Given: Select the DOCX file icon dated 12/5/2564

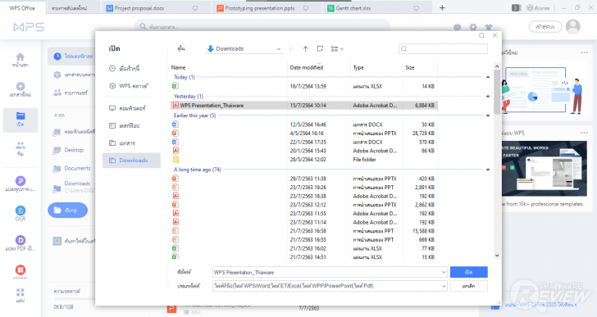Looking at the screenshot, I should pyautogui.click(x=175, y=125).
